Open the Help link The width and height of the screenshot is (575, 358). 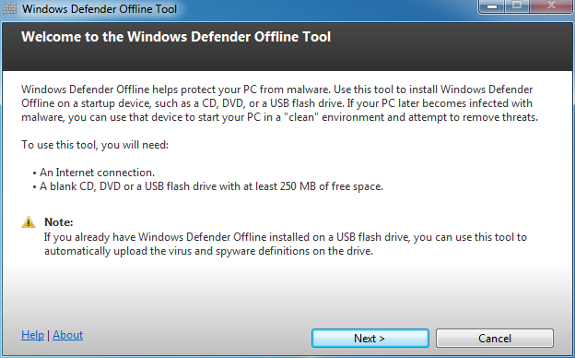[32, 335]
